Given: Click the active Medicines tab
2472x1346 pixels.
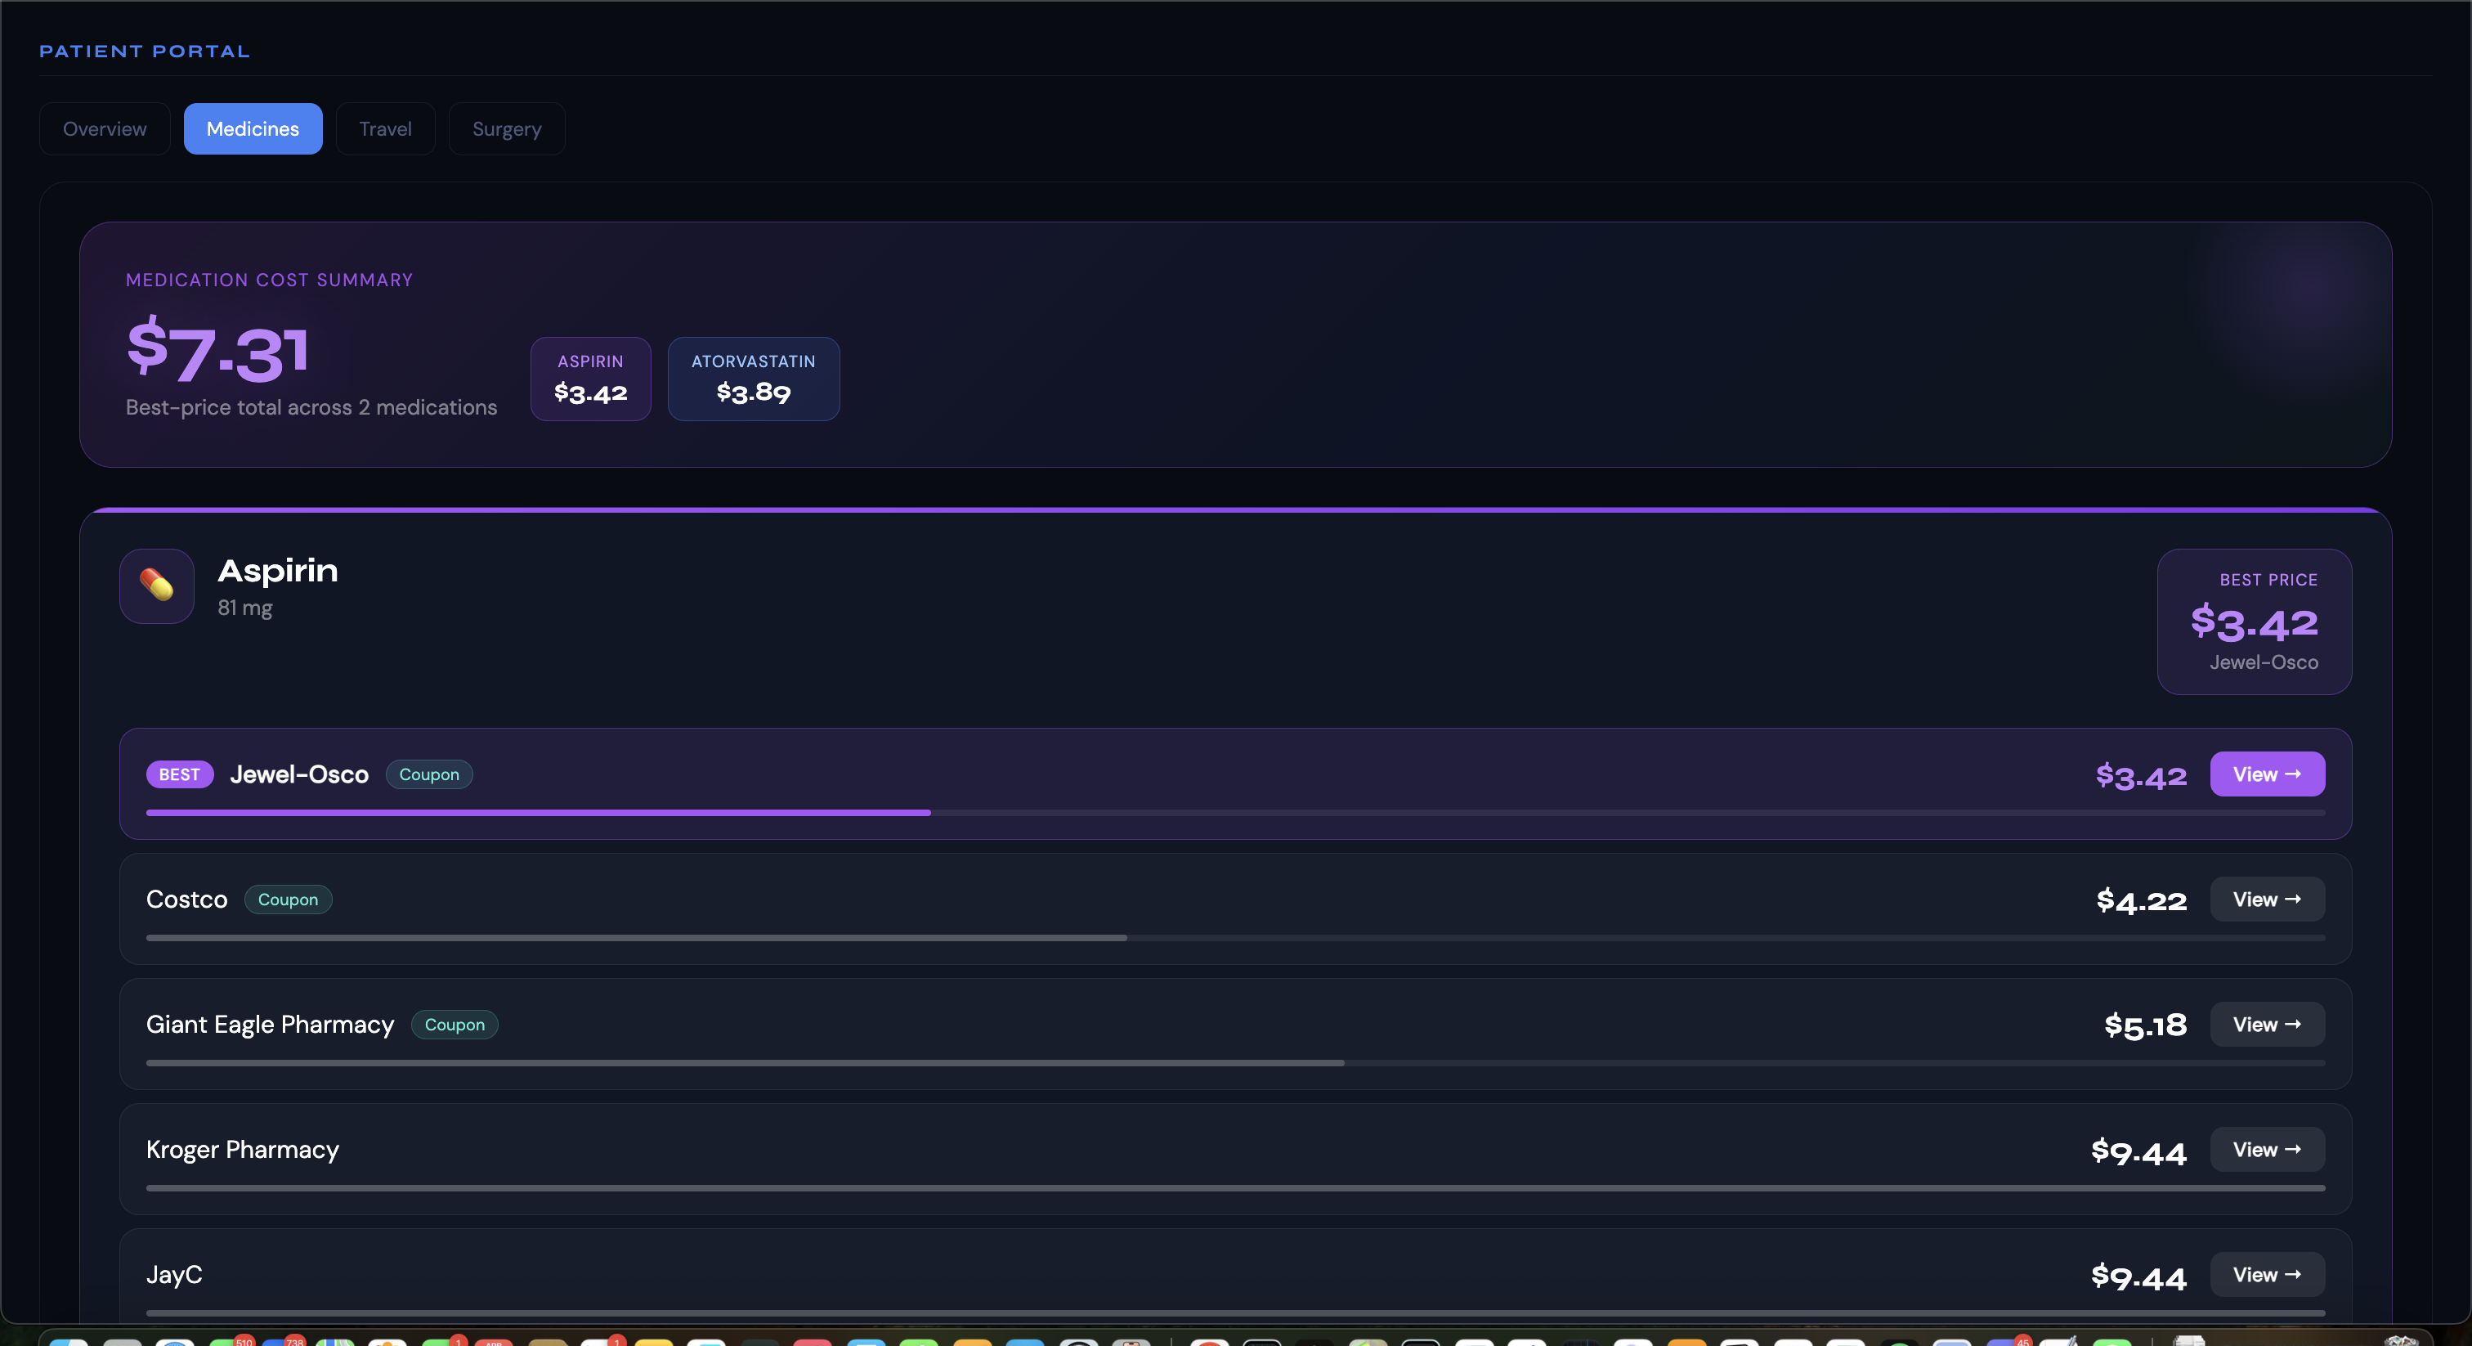Looking at the screenshot, I should (253, 128).
